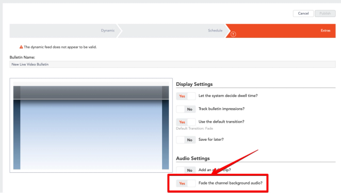This screenshot has width=341, height=193.
Task: Click the Display Settings heading
Action: 194,84
